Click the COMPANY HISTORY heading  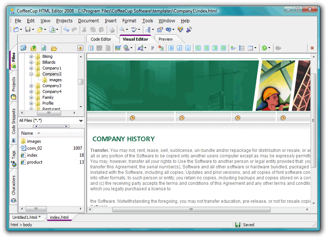click(124, 139)
